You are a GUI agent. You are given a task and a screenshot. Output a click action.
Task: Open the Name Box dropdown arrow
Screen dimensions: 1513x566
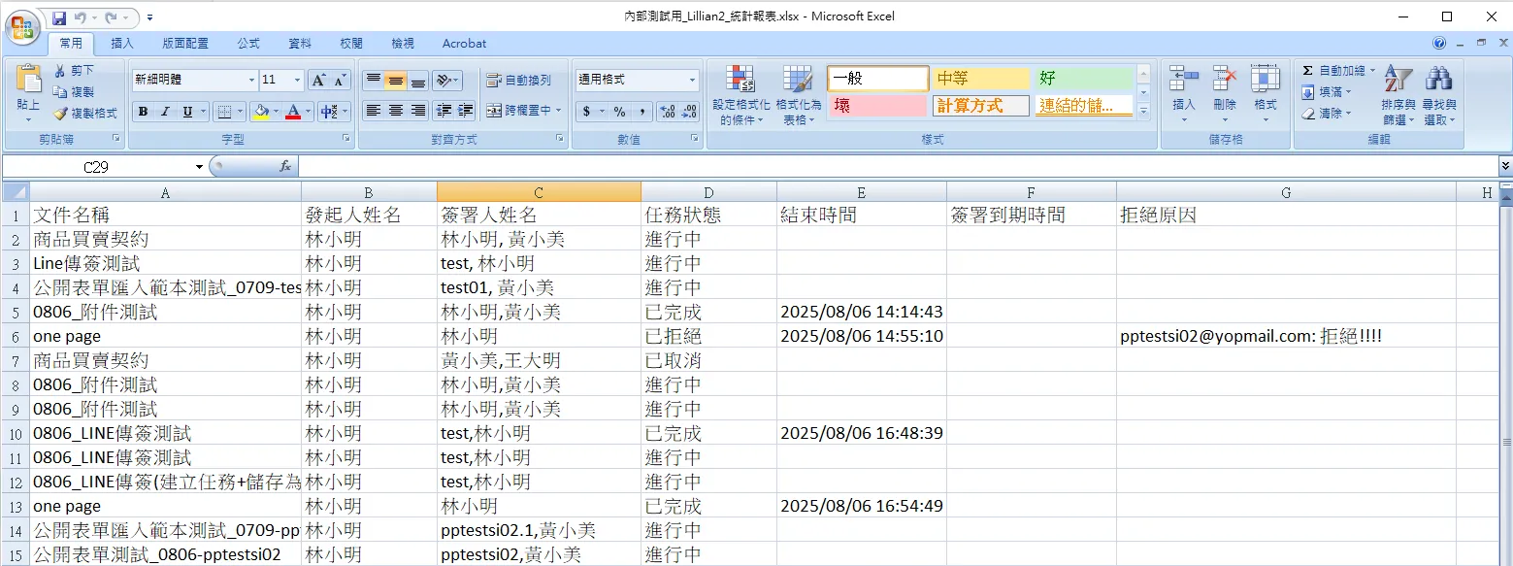(199, 167)
